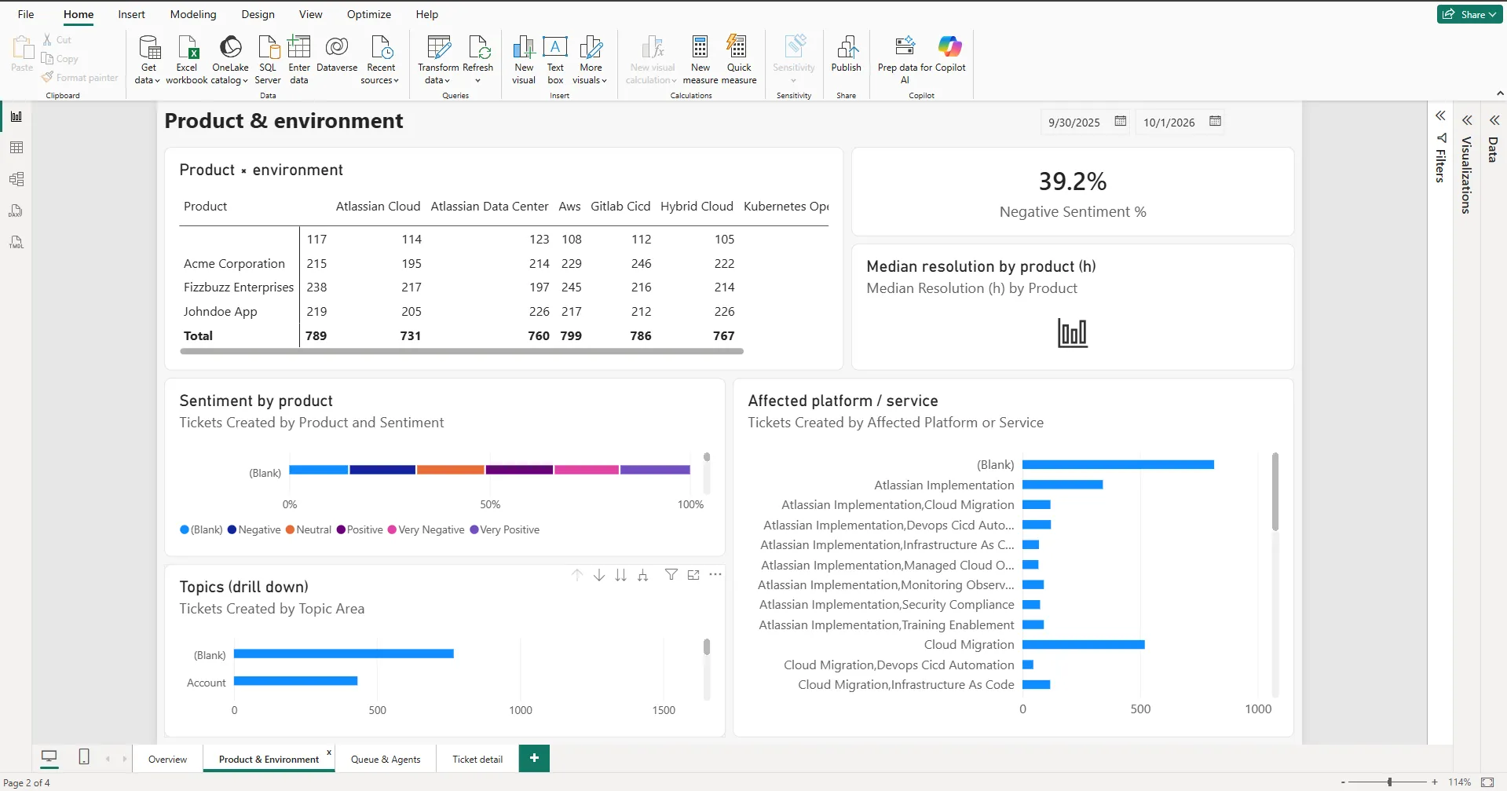Click drill up arrow on Topics visual
This screenshot has width=1507, height=791.
tap(577, 575)
